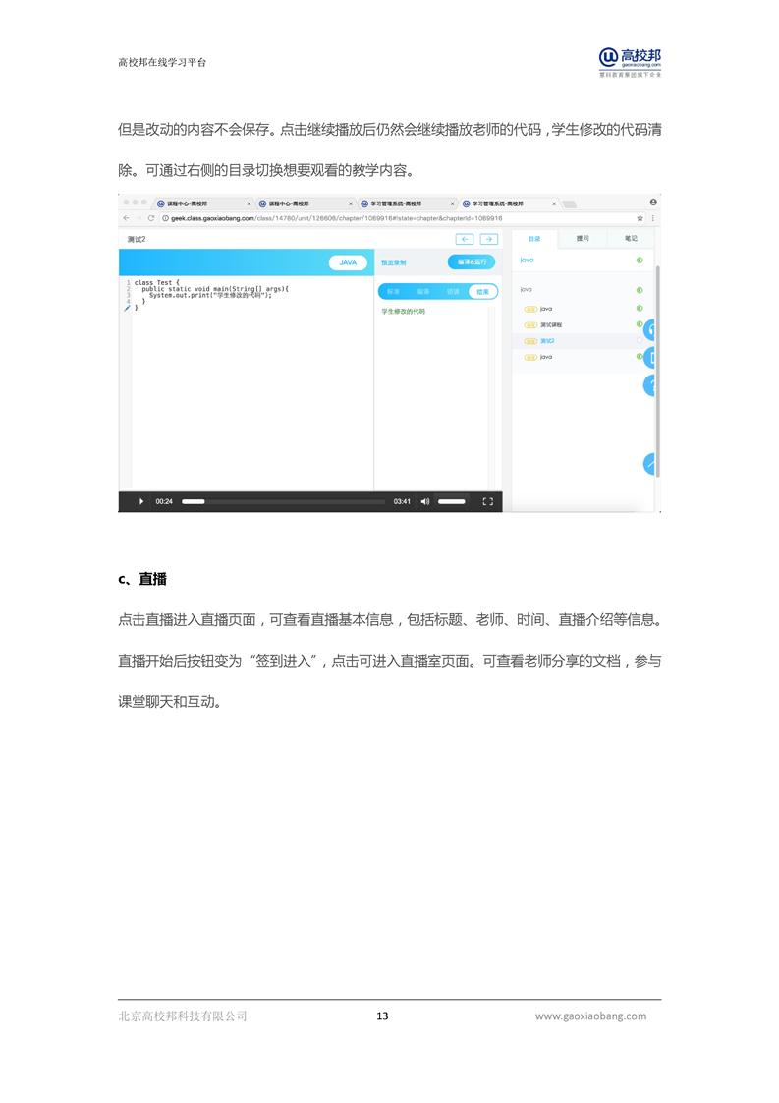
Task: Click the video playback progress bar
Action: pyautogui.click(x=283, y=501)
